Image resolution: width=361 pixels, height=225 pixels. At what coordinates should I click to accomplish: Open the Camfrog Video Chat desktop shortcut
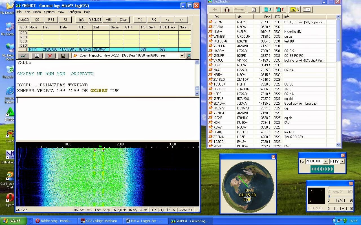pyautogui.click(x=10, y=180)
